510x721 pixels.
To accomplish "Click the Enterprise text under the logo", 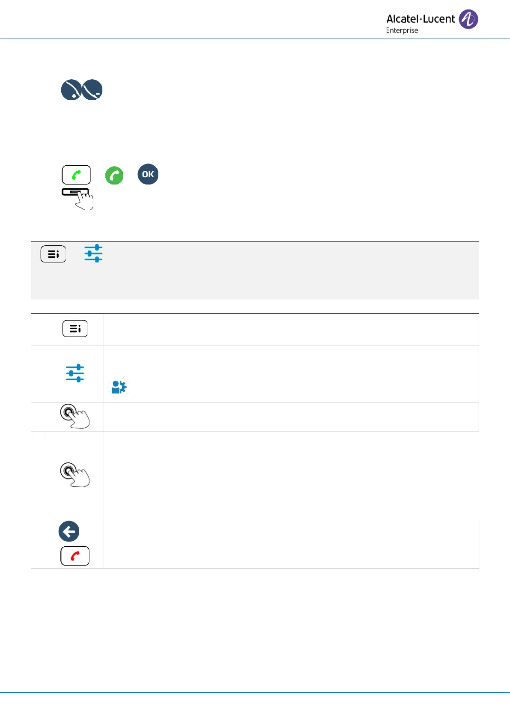I will point(402,30).
